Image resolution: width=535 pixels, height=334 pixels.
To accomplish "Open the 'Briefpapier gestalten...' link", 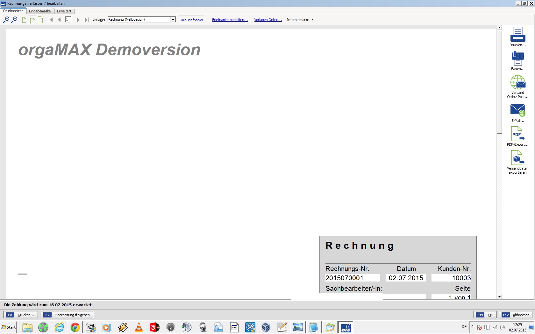I will click(230, 20).
